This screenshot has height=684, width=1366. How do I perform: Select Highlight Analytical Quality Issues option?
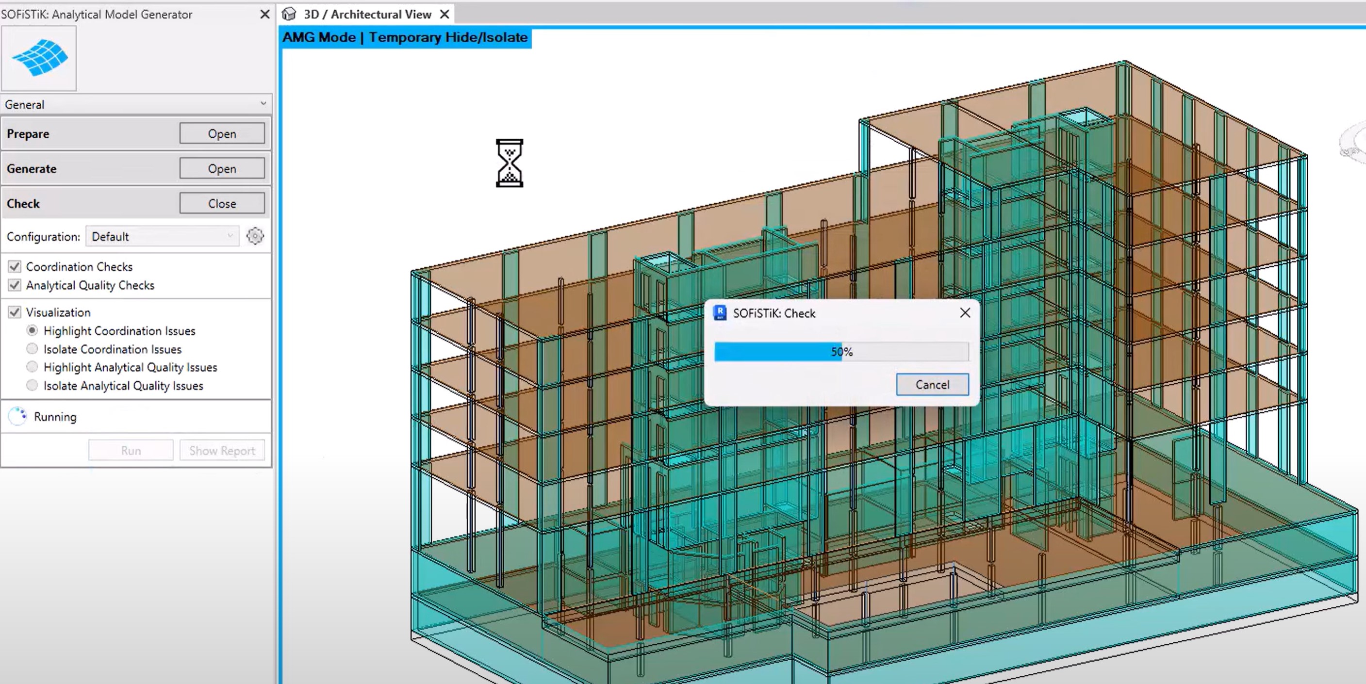33,367
